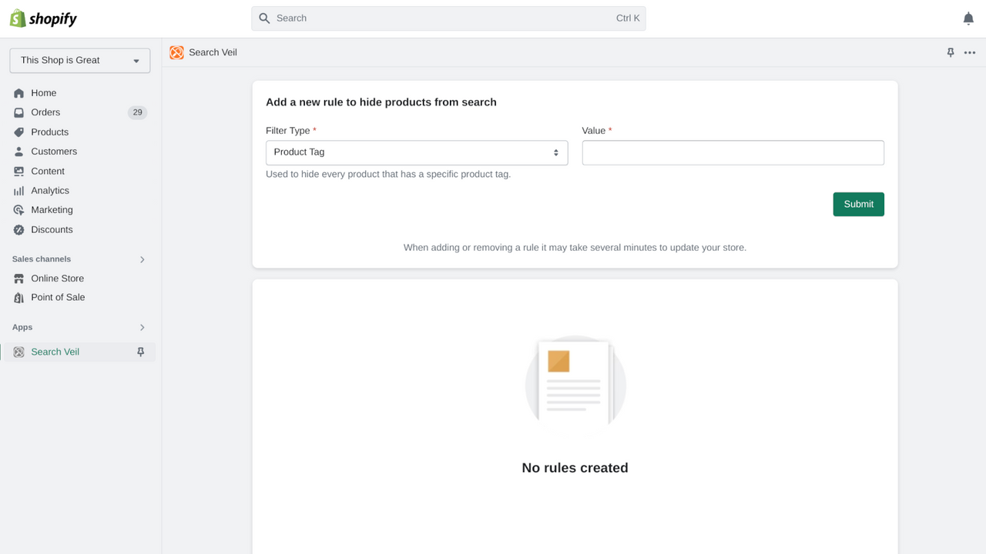Click the several minutes update notice text
Viewport: 986px width, 554px height.
coord(575,248)
